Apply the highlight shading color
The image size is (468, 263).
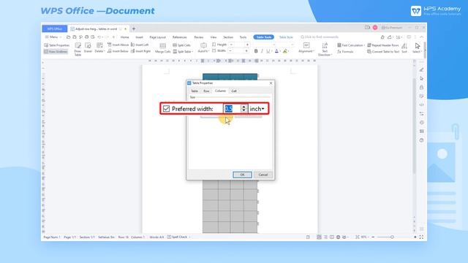(285, 51)
